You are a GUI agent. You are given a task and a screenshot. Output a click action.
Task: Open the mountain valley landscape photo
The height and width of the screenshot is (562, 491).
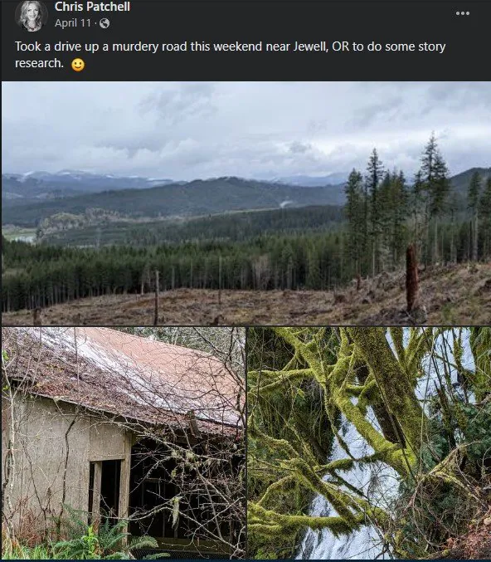(246, 203)
